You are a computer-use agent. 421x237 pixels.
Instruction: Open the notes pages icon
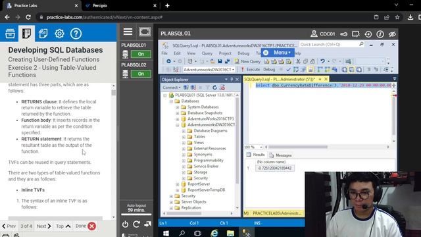click(x=43, y=34)
